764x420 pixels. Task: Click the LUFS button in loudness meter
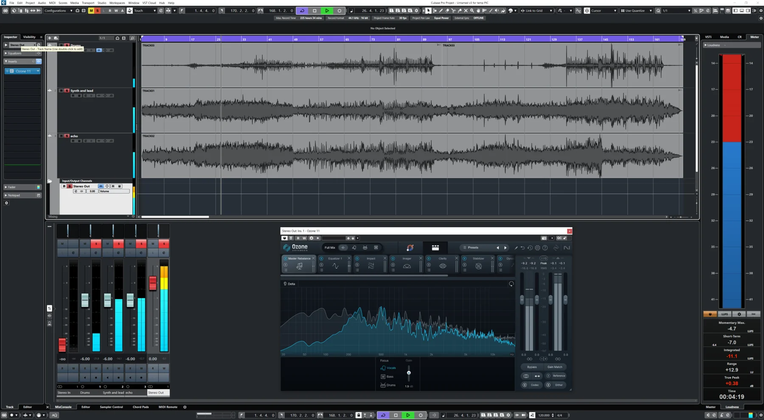725,314
